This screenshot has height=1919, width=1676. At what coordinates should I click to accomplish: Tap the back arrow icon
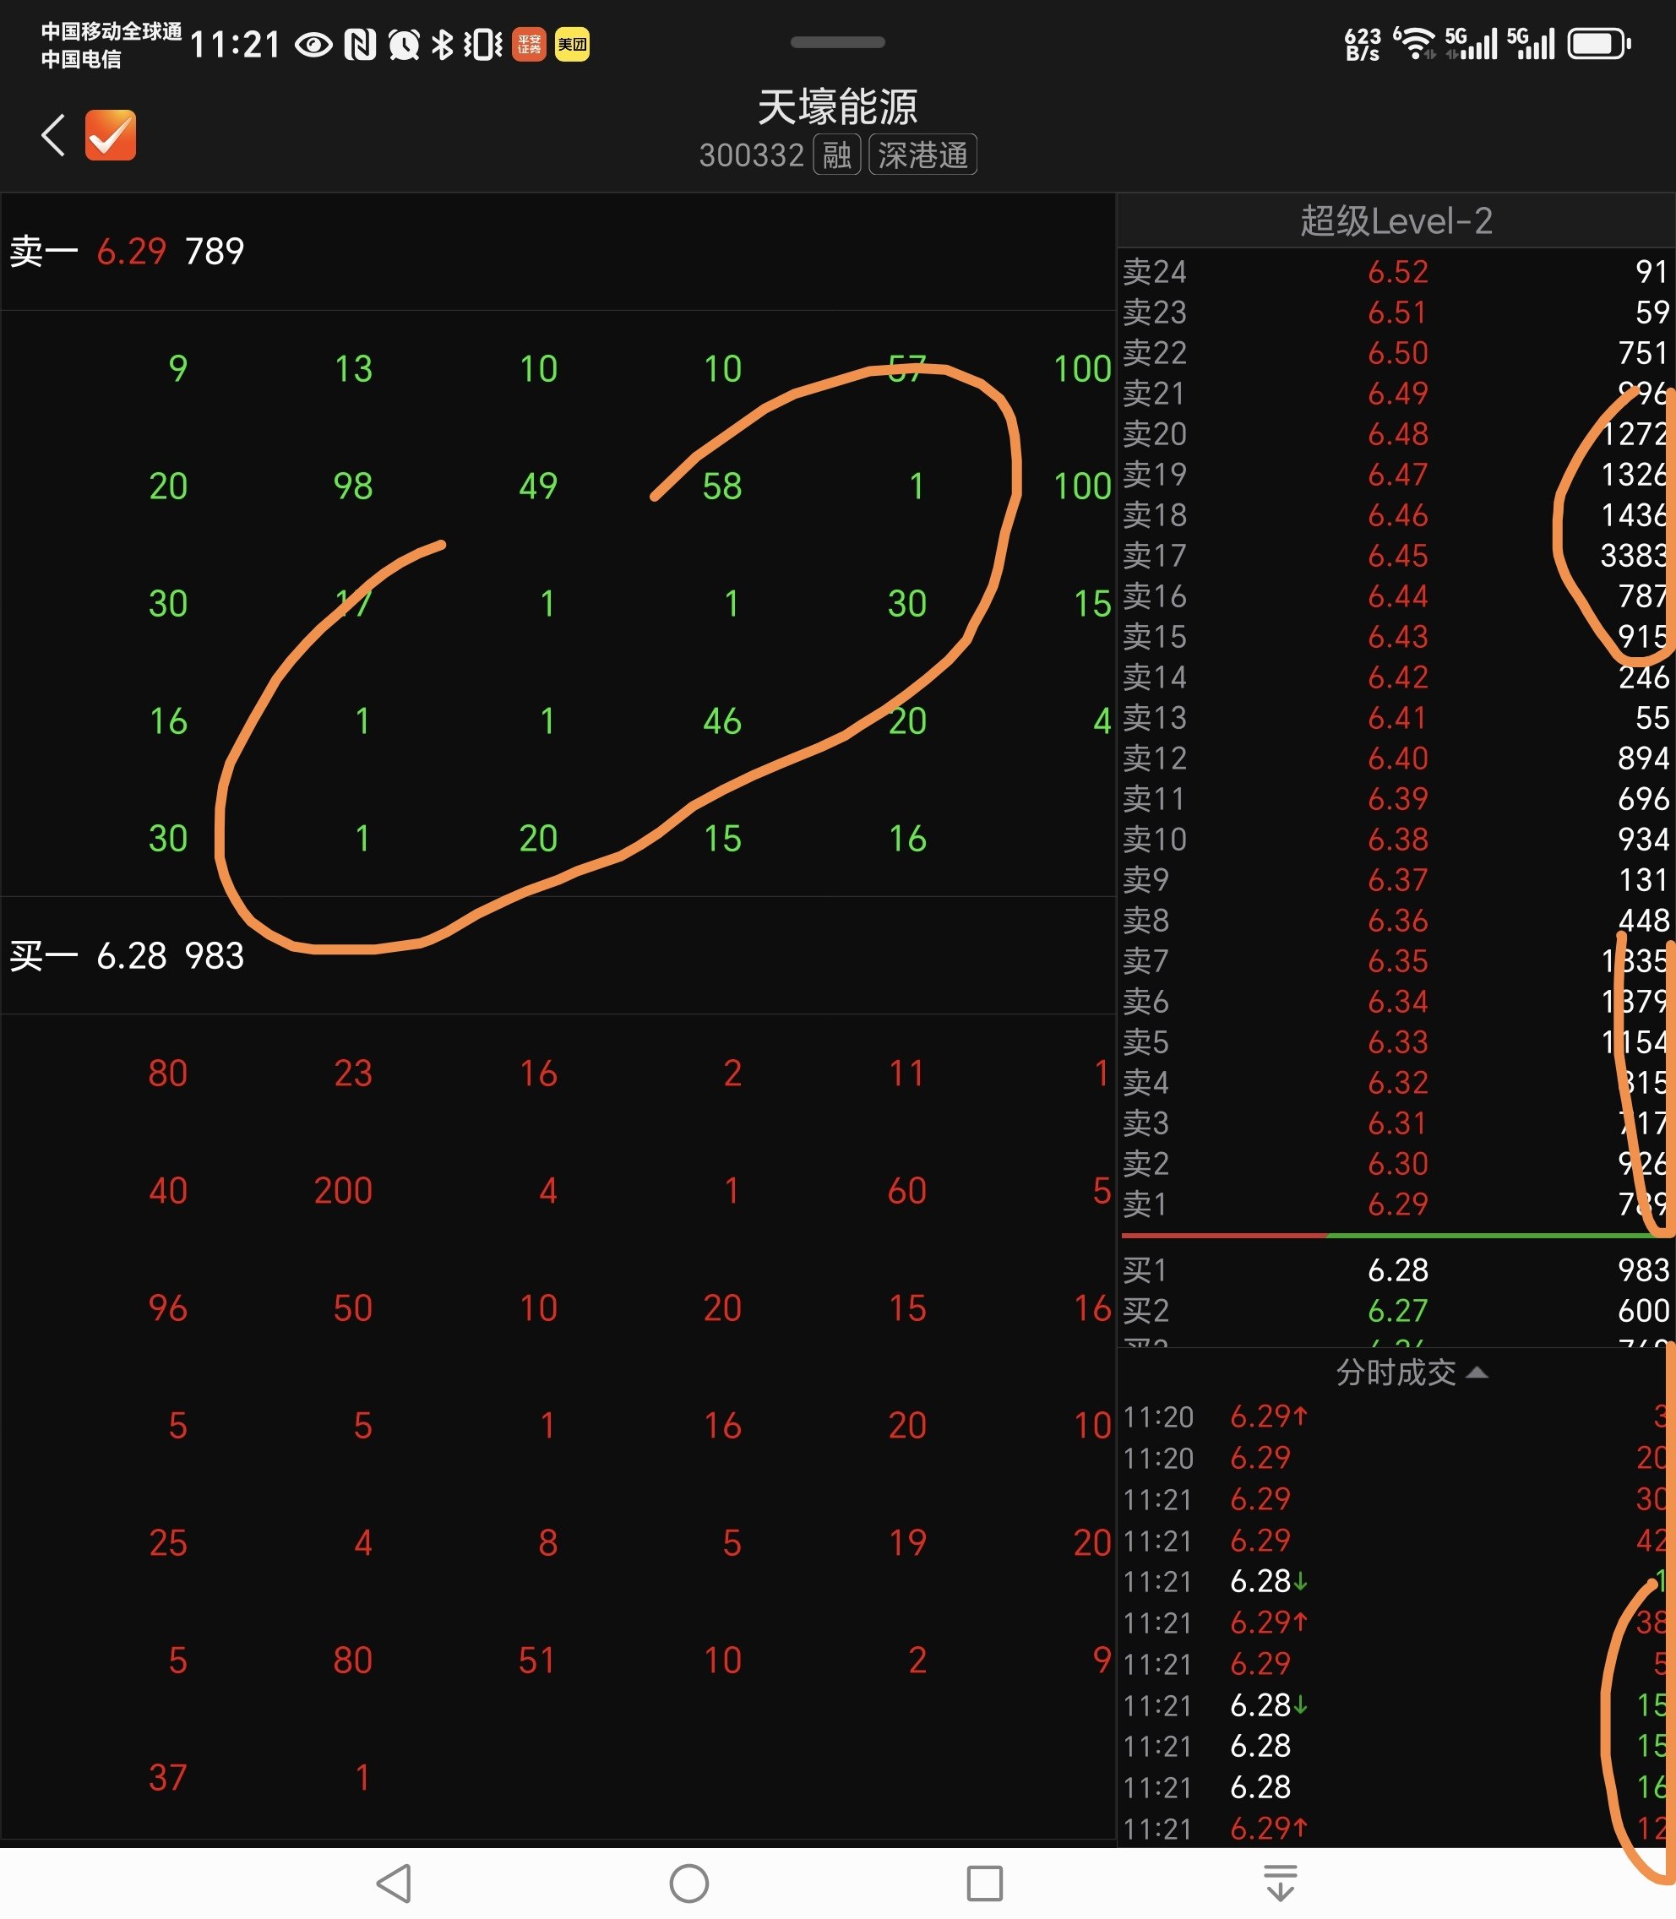coord(53,136)
